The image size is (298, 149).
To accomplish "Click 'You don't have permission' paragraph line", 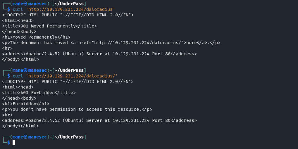I will pos(77,109).
